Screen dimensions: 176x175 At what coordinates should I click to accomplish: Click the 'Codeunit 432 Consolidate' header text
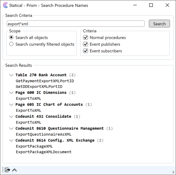point(43,117)
